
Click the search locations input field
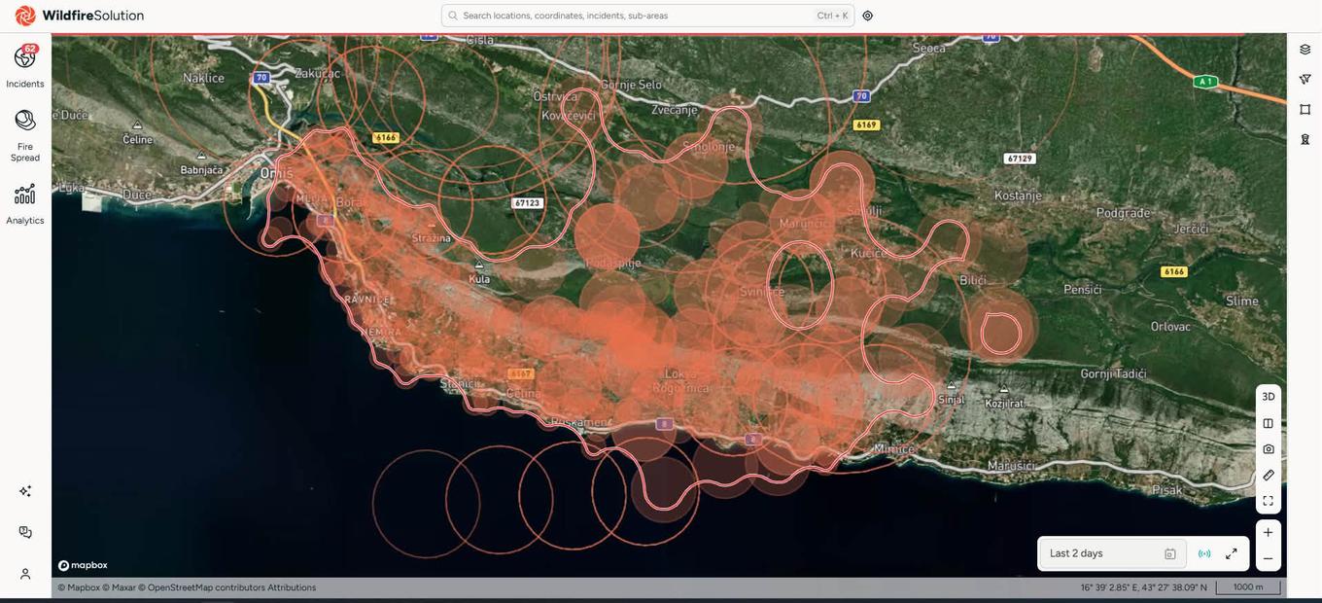point(647,16)
